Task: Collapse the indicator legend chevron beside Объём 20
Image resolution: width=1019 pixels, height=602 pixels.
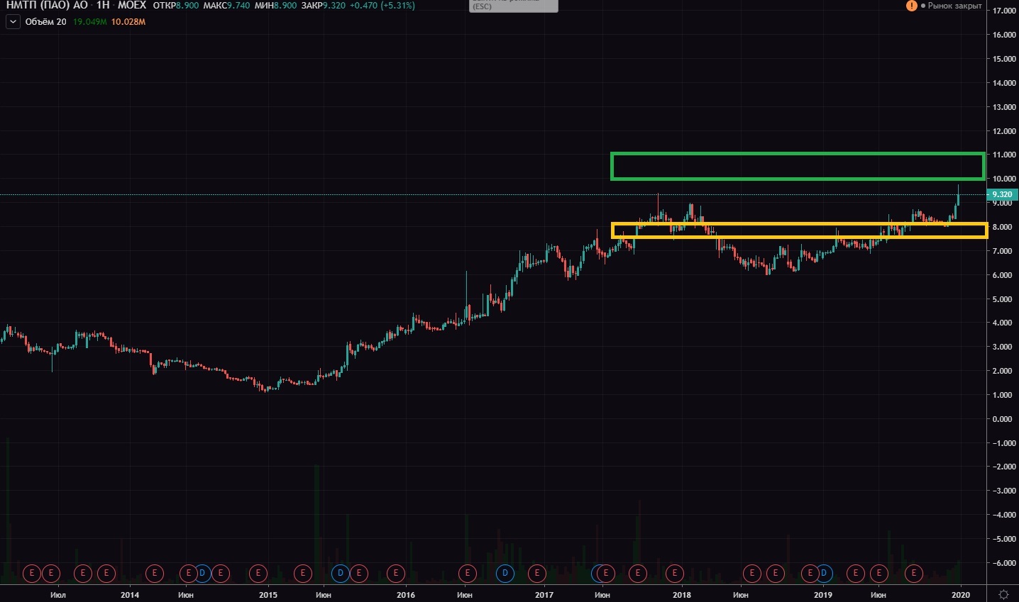Action: 13,22
